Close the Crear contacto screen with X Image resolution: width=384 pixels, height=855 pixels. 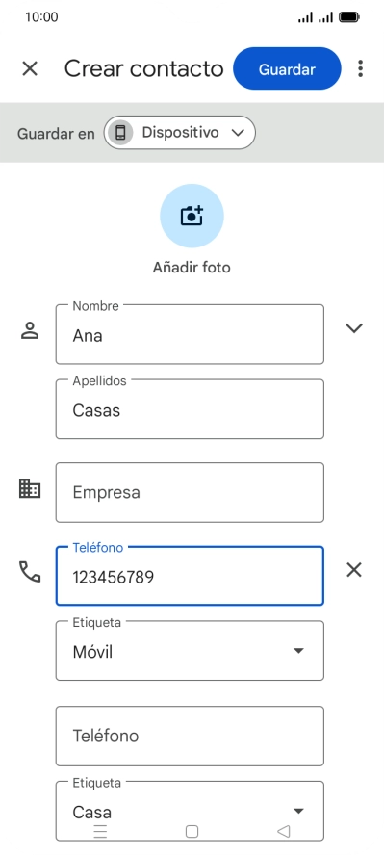[30, 68]
